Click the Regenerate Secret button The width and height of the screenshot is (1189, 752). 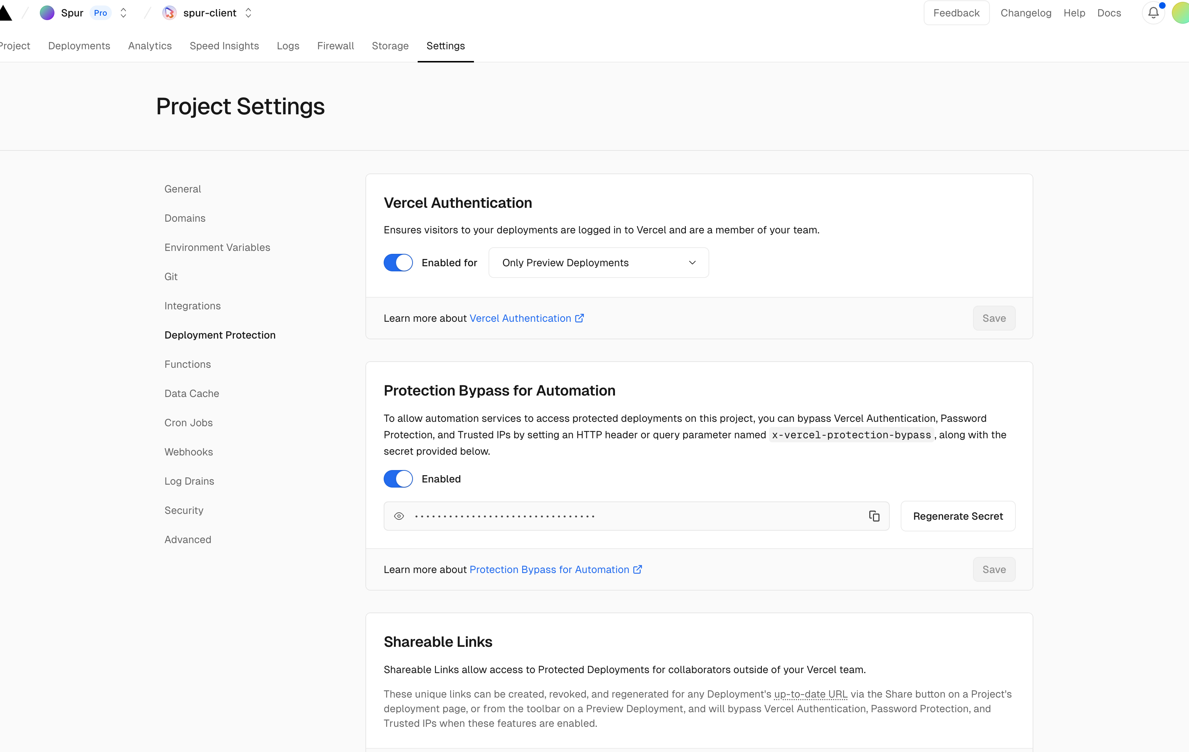click(x=957, y=516)
